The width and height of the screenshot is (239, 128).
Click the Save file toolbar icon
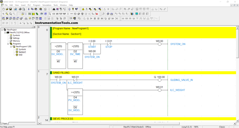pyautogui.click(x=11, y=9)
